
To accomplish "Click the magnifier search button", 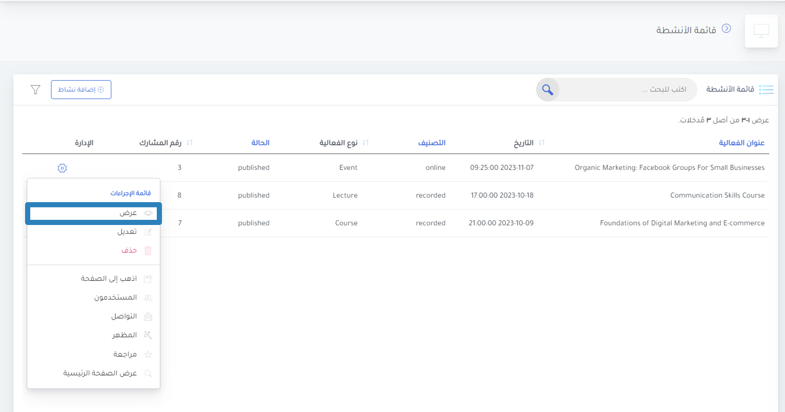I will coord(547,90).
